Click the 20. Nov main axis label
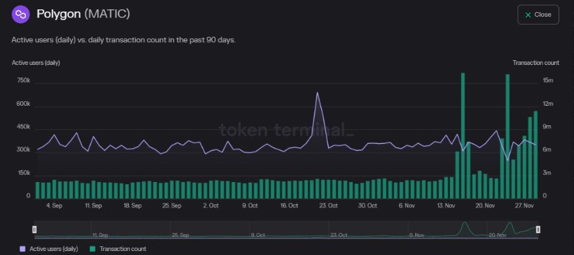Viewport: 574px width, 255px height. pyautogui.click(x=485, y=205)
